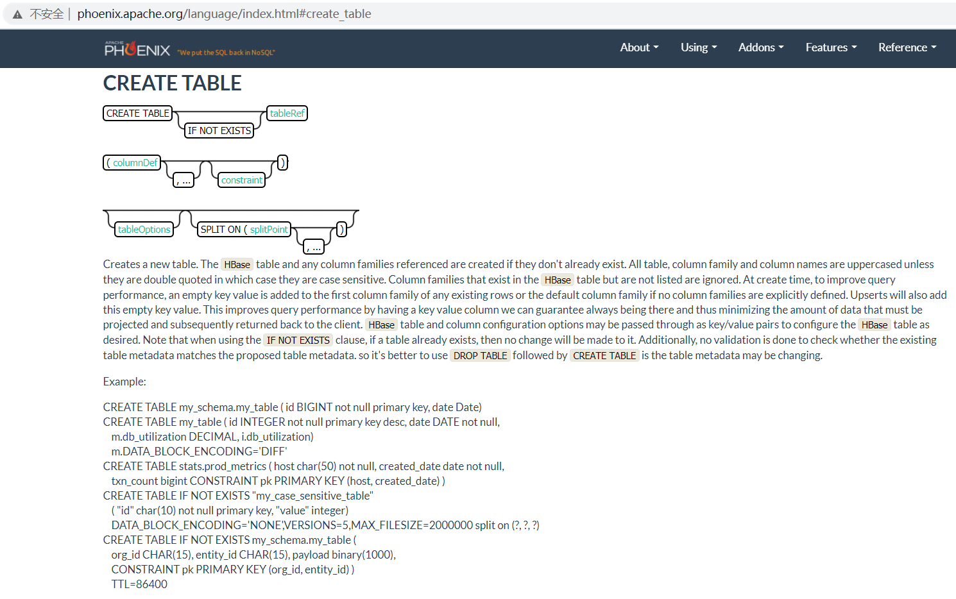Expand the Addons navigation menu
The height and width of the screenshot is (599, 956).
point(761,47)
